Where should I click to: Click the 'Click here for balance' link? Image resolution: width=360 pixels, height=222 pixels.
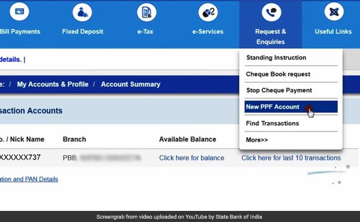pos(192,158)
